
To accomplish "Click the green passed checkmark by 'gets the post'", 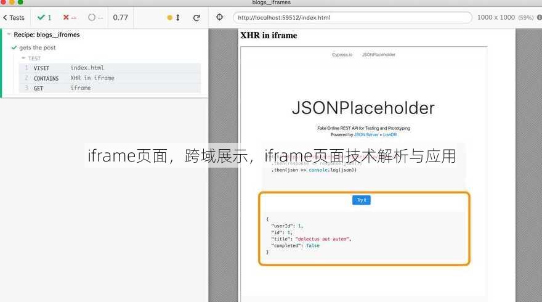I will click(x=14, y=47).
